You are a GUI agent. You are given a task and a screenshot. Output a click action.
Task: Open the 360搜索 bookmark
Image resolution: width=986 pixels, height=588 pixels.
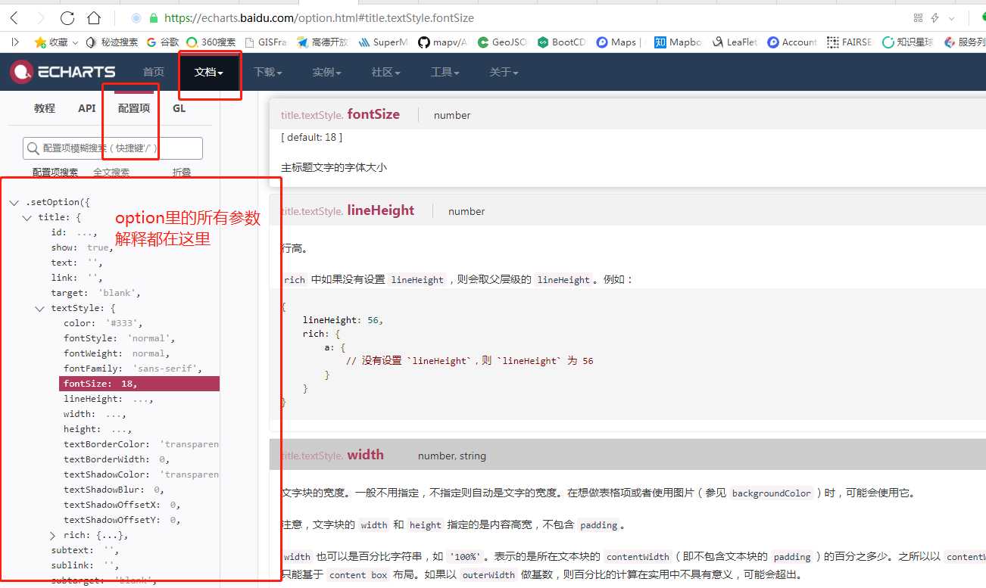tap(211, 42)
